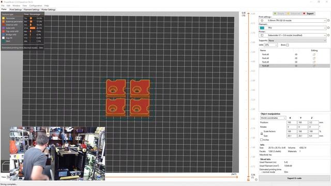
Task: Click editing icon of highlighted foot.stl row
Action: pos(314,66)
